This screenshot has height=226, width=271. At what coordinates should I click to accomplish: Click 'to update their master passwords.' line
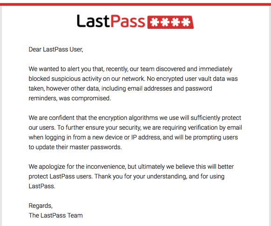75,147
